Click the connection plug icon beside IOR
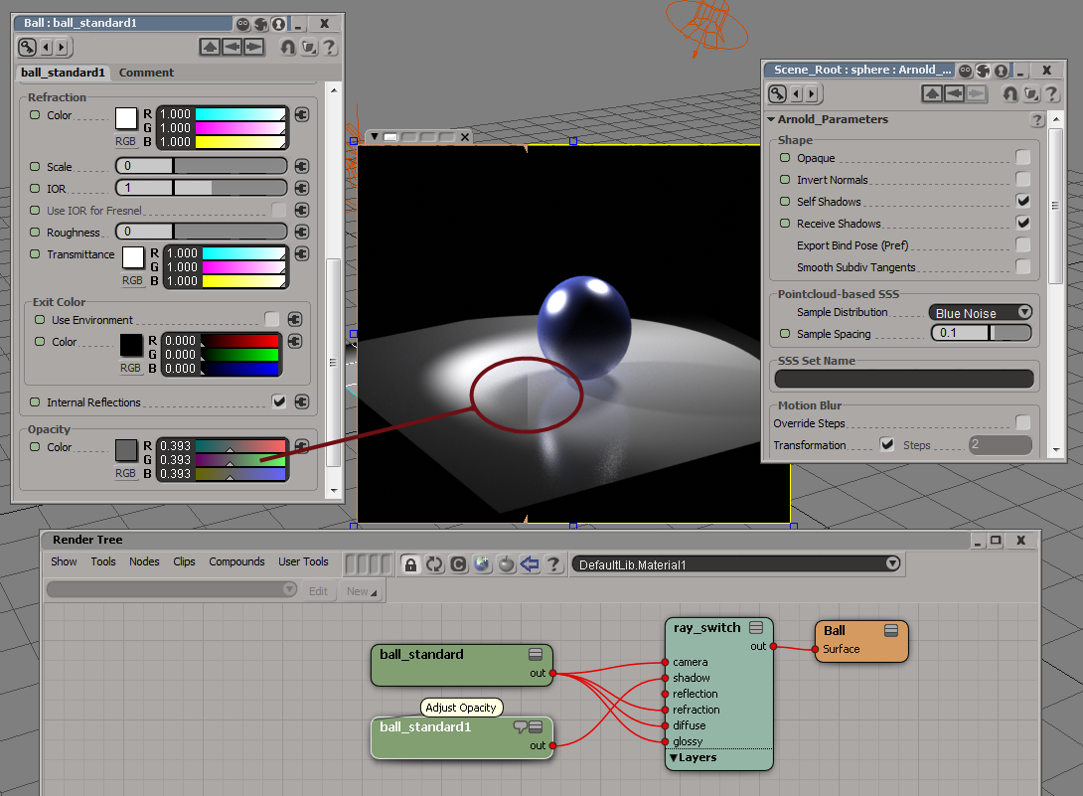The width and height of the screenshot is (1083, 796). (302, 188)
